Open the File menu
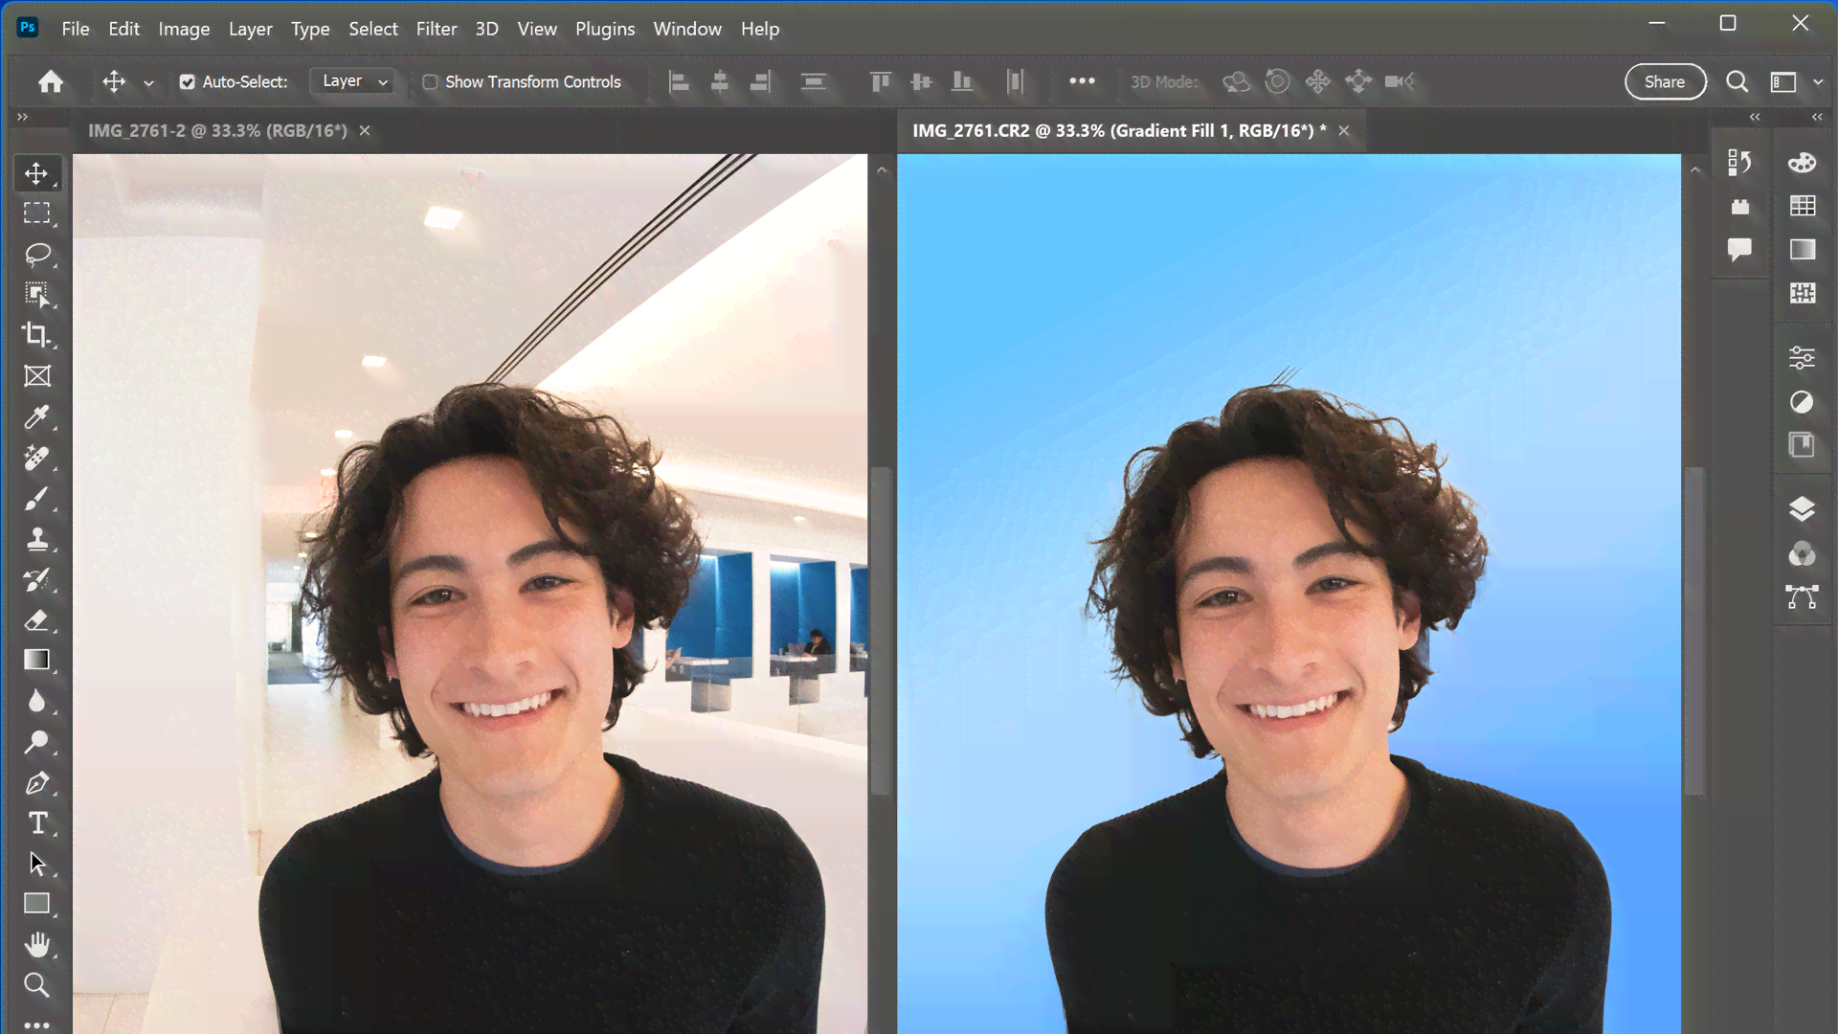The image size is (1838, 1034). (76, 29)
